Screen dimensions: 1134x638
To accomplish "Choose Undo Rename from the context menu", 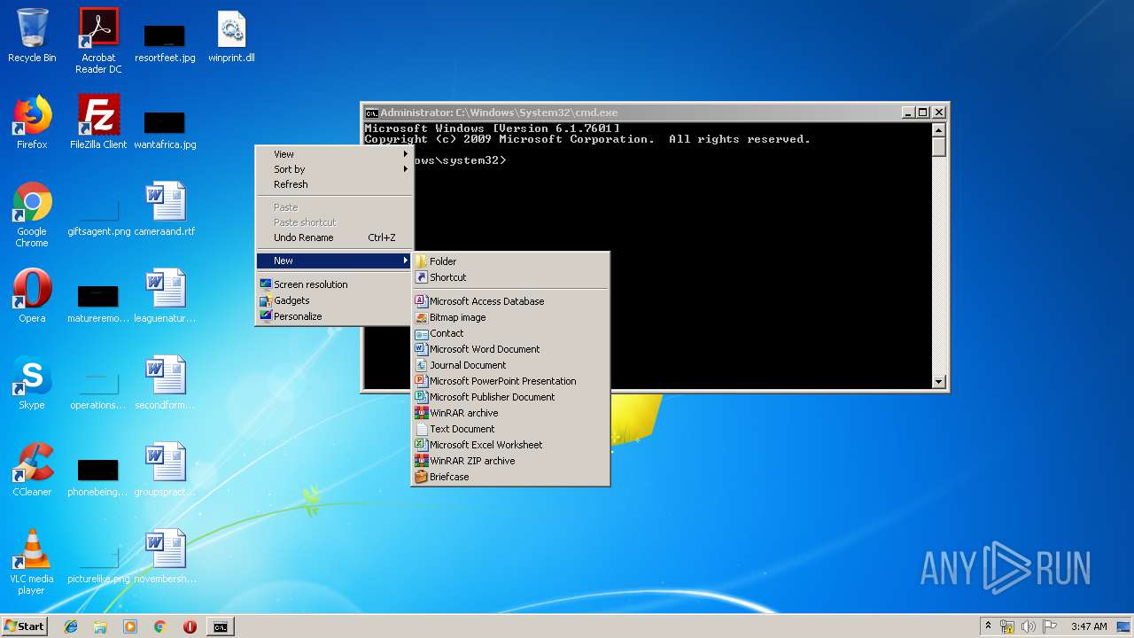I will click(x=334, y=237).
